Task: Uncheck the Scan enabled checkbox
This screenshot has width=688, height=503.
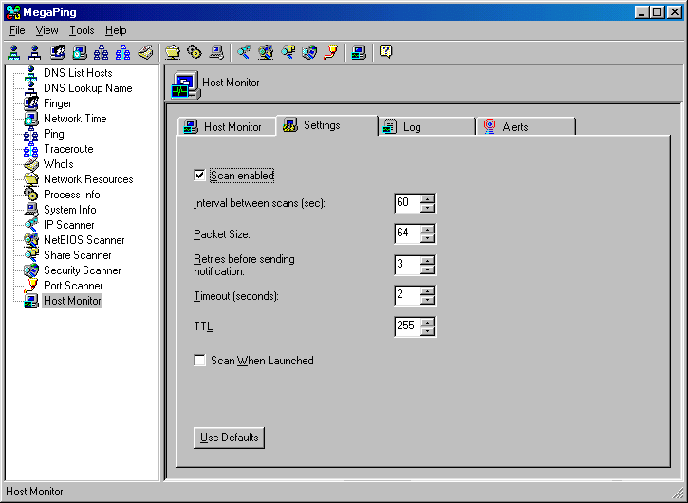Action: 199,176
